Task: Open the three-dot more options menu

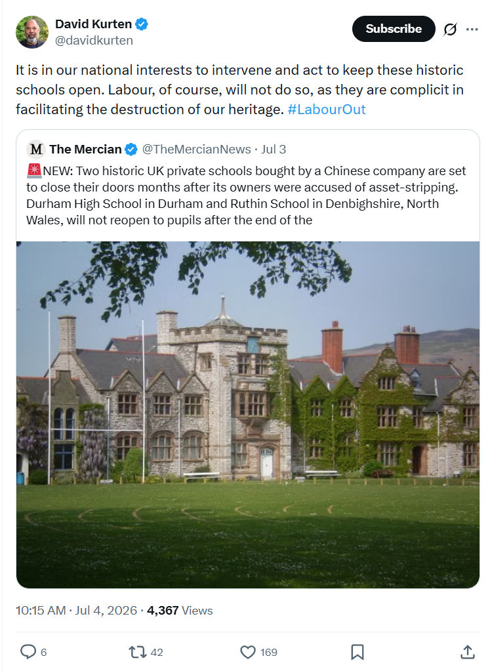Action: coord(472,29)
